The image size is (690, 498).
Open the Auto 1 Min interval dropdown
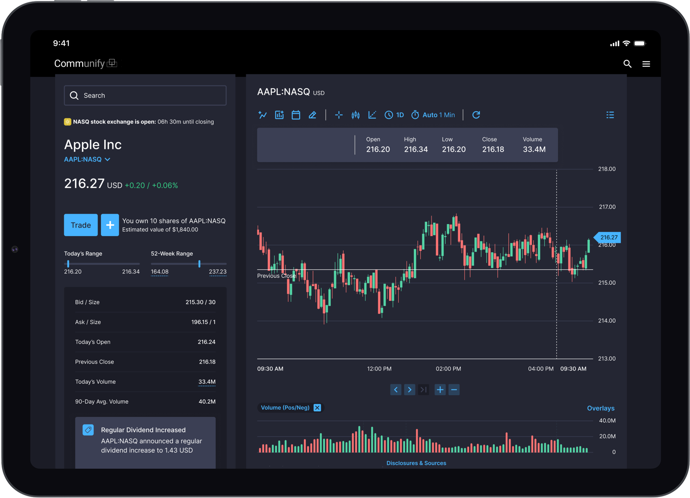coord(433,115)
